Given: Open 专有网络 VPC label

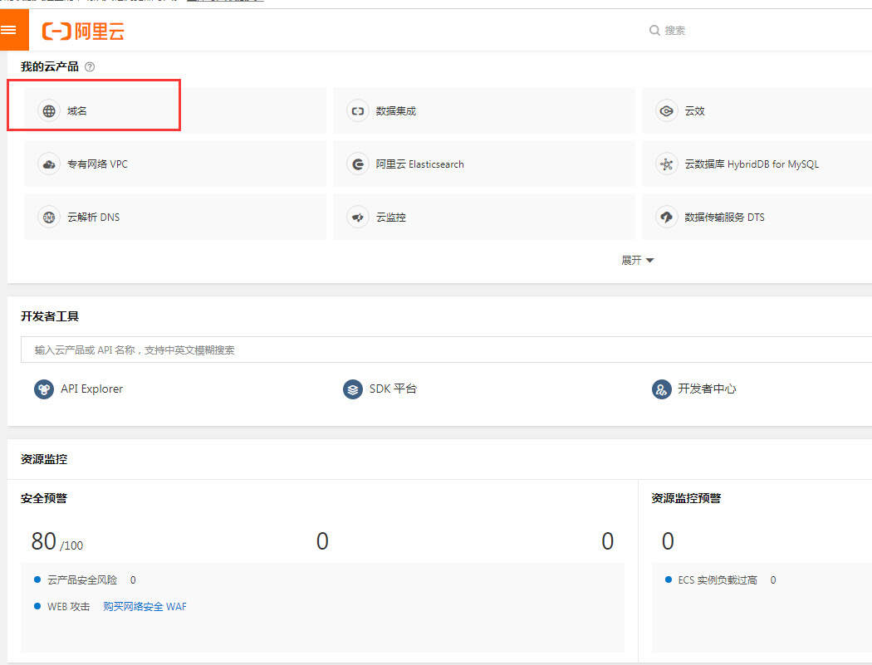Looking at the screenshot, I should coord(97,164).
